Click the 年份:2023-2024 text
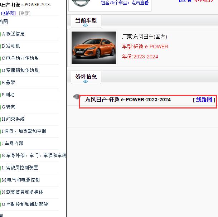 pyautogui.click(x=140, y=57)
